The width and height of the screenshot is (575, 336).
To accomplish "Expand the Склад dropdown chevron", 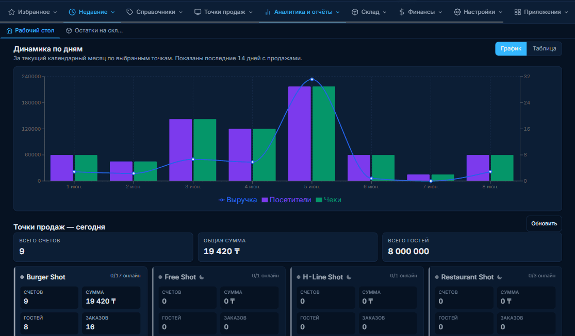I will [x=385, y=12].
